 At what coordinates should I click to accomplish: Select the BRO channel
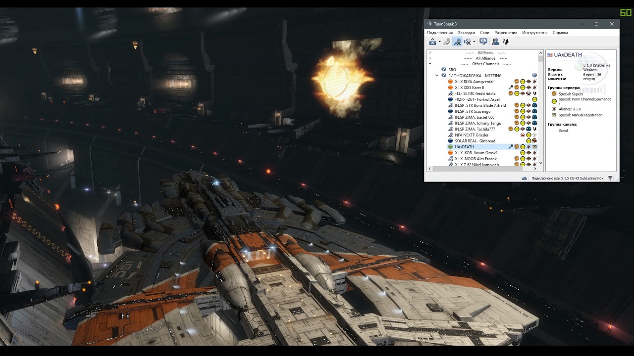tap(452, 70)
